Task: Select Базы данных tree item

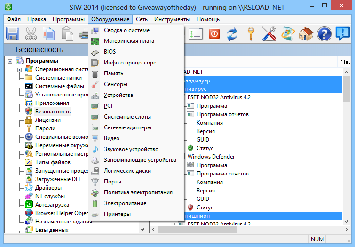Action: (x=52, y=230)
